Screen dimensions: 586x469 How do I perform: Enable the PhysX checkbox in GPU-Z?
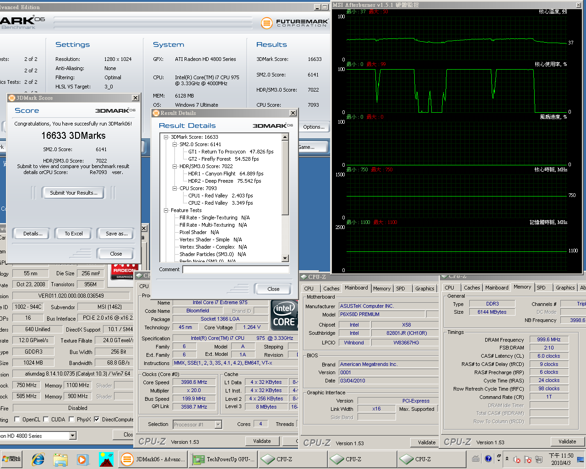(x=71, y=419)
